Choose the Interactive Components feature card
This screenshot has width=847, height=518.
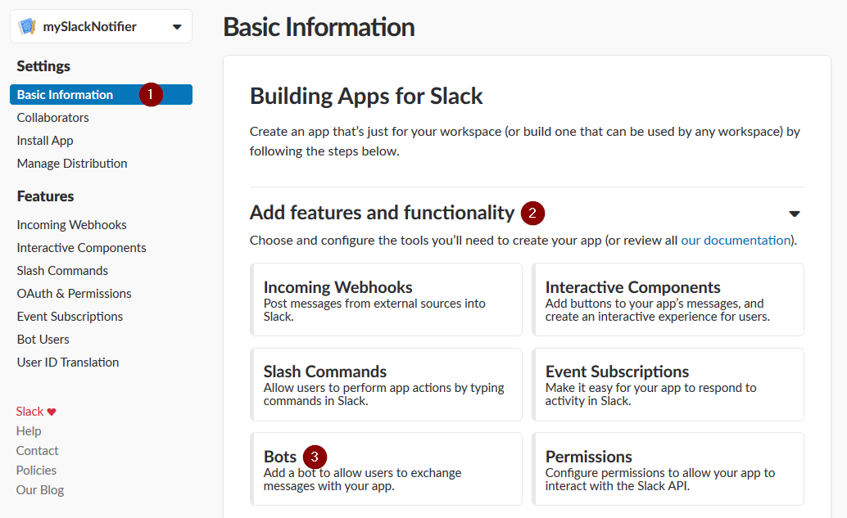pyautogui.click(x=668, y=300)
